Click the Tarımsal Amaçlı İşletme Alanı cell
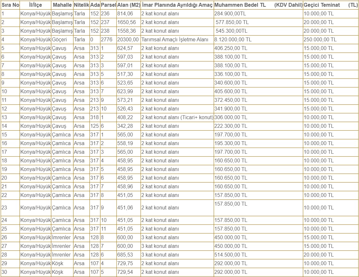This screenshot has width=359, height=277. [x=175, y=40]
